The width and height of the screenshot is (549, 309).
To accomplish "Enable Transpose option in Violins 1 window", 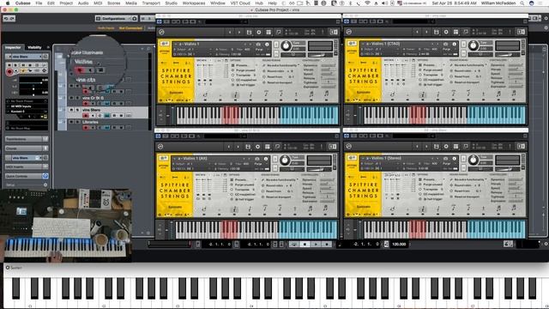I will click(x=232, y=76).
